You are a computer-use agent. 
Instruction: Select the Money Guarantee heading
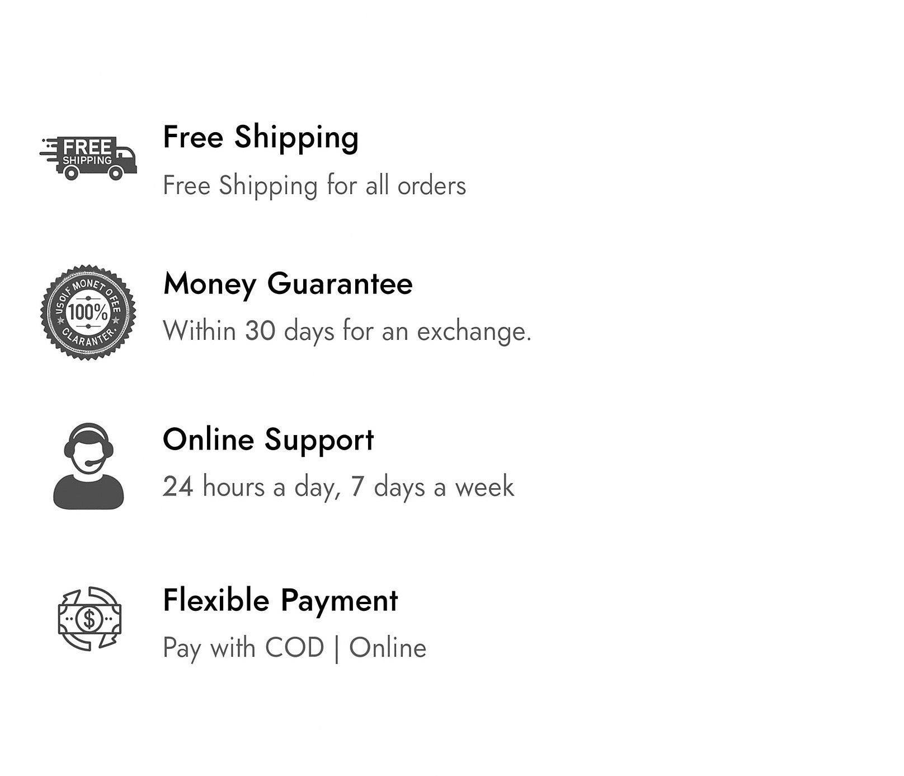(x=288, y=284)
